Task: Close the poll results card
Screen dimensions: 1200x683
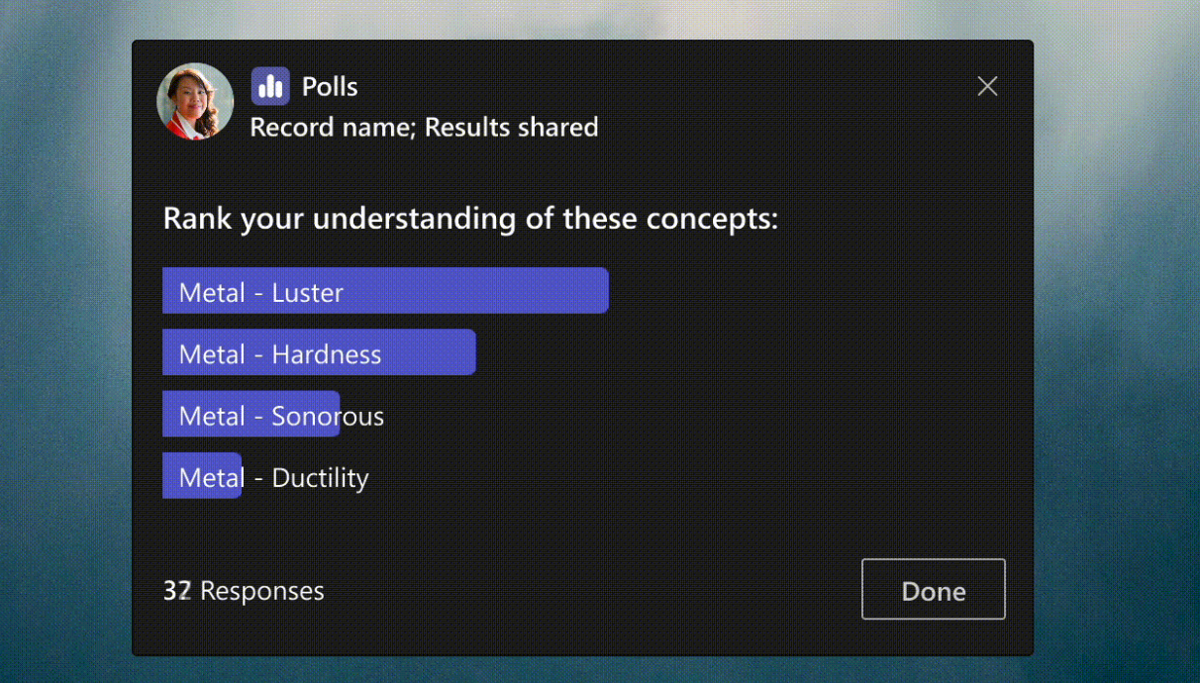Action: [987, 86]
